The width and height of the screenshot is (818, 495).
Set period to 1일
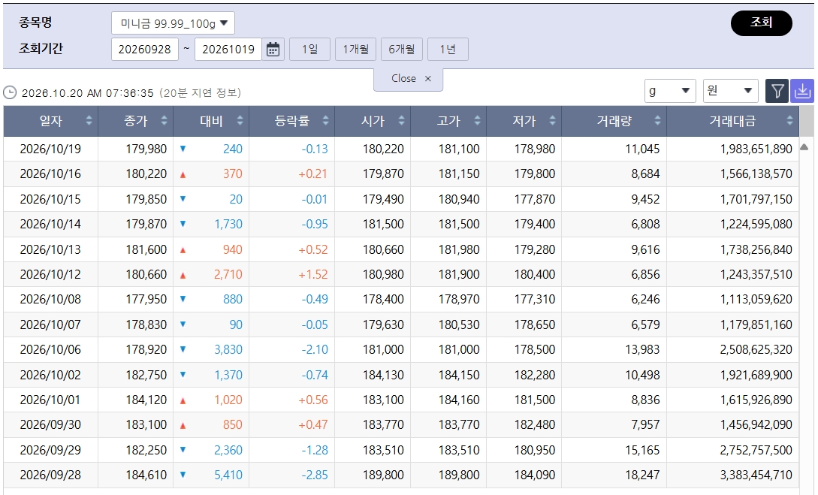310,50
